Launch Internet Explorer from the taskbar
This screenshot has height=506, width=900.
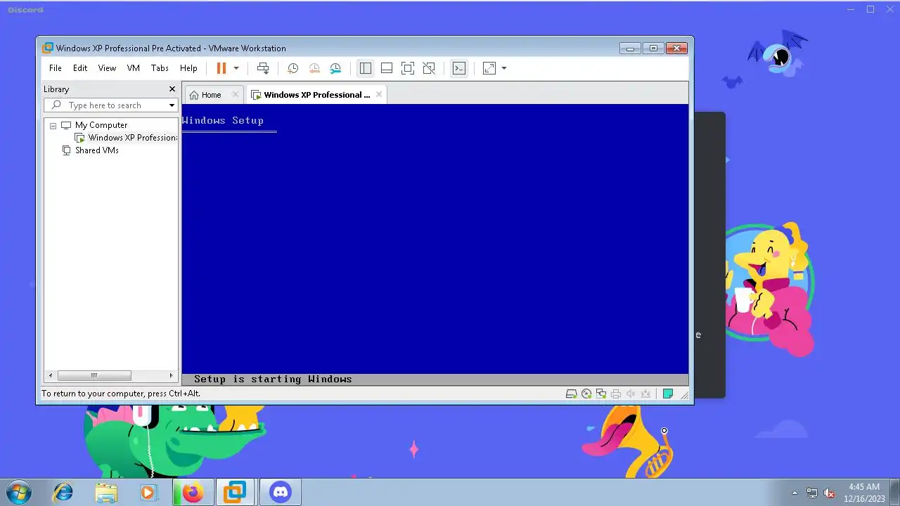(63, 492)
